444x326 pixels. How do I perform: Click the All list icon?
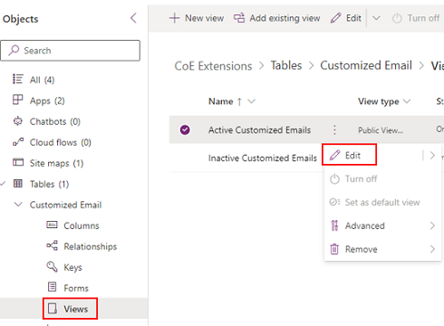coord(17,79)
